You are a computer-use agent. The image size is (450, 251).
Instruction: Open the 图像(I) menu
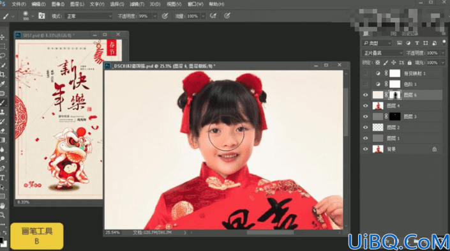click(58, 4)
